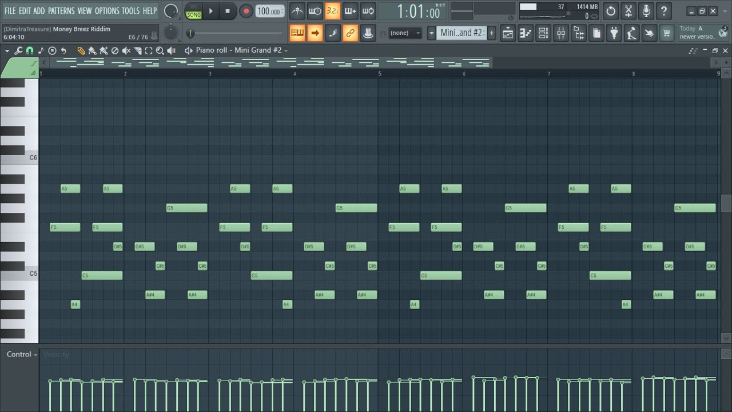Select the delete tool circle-slash icon
The height and width of the screenshot is (412, 732).
[115, 50]
